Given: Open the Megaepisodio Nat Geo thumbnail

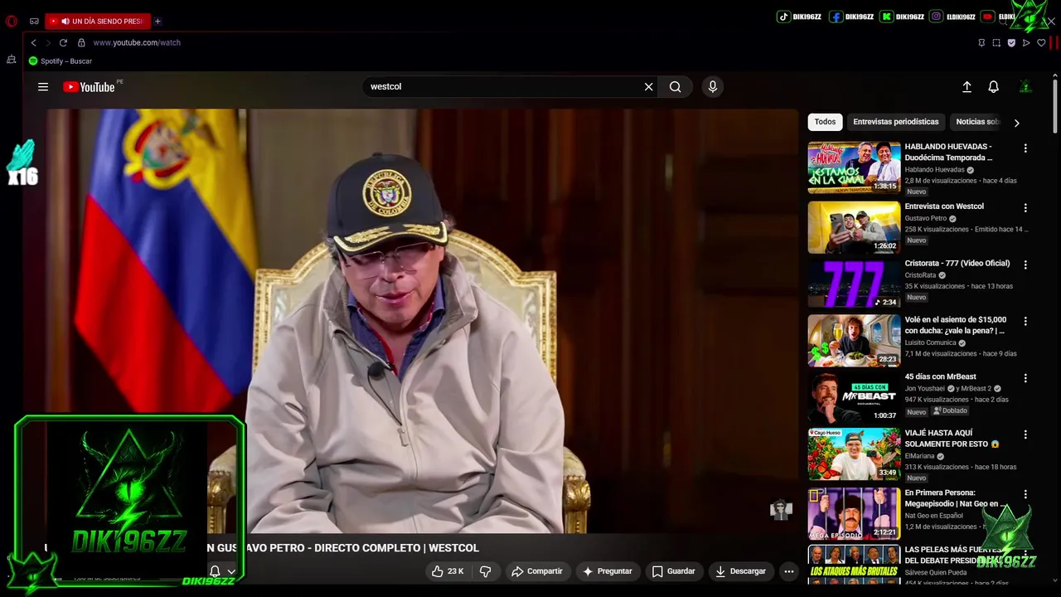Looking at the screenshot, I should point(854,513).
